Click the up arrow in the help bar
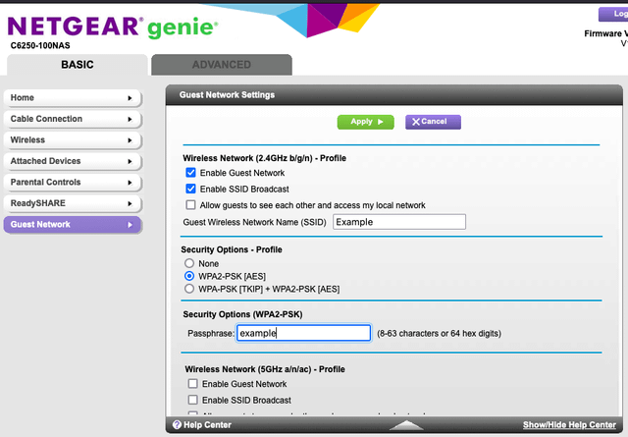 click(406, 425)
